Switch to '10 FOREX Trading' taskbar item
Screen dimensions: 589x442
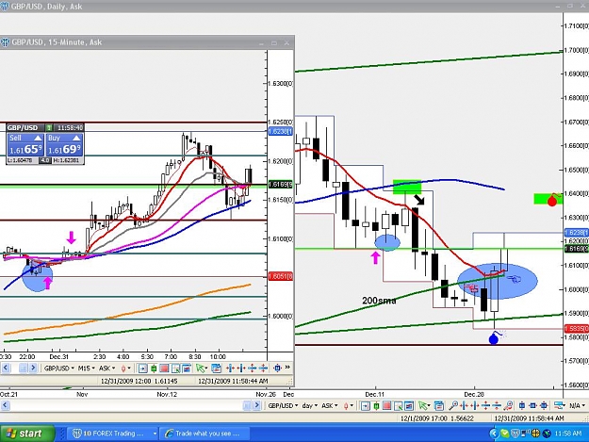tap(114, 434)
